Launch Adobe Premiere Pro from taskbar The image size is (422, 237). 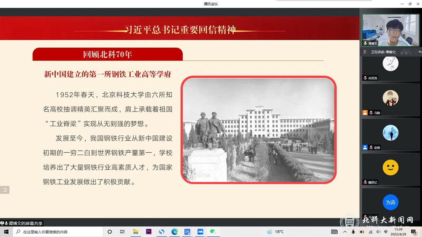tap(148, 232)
